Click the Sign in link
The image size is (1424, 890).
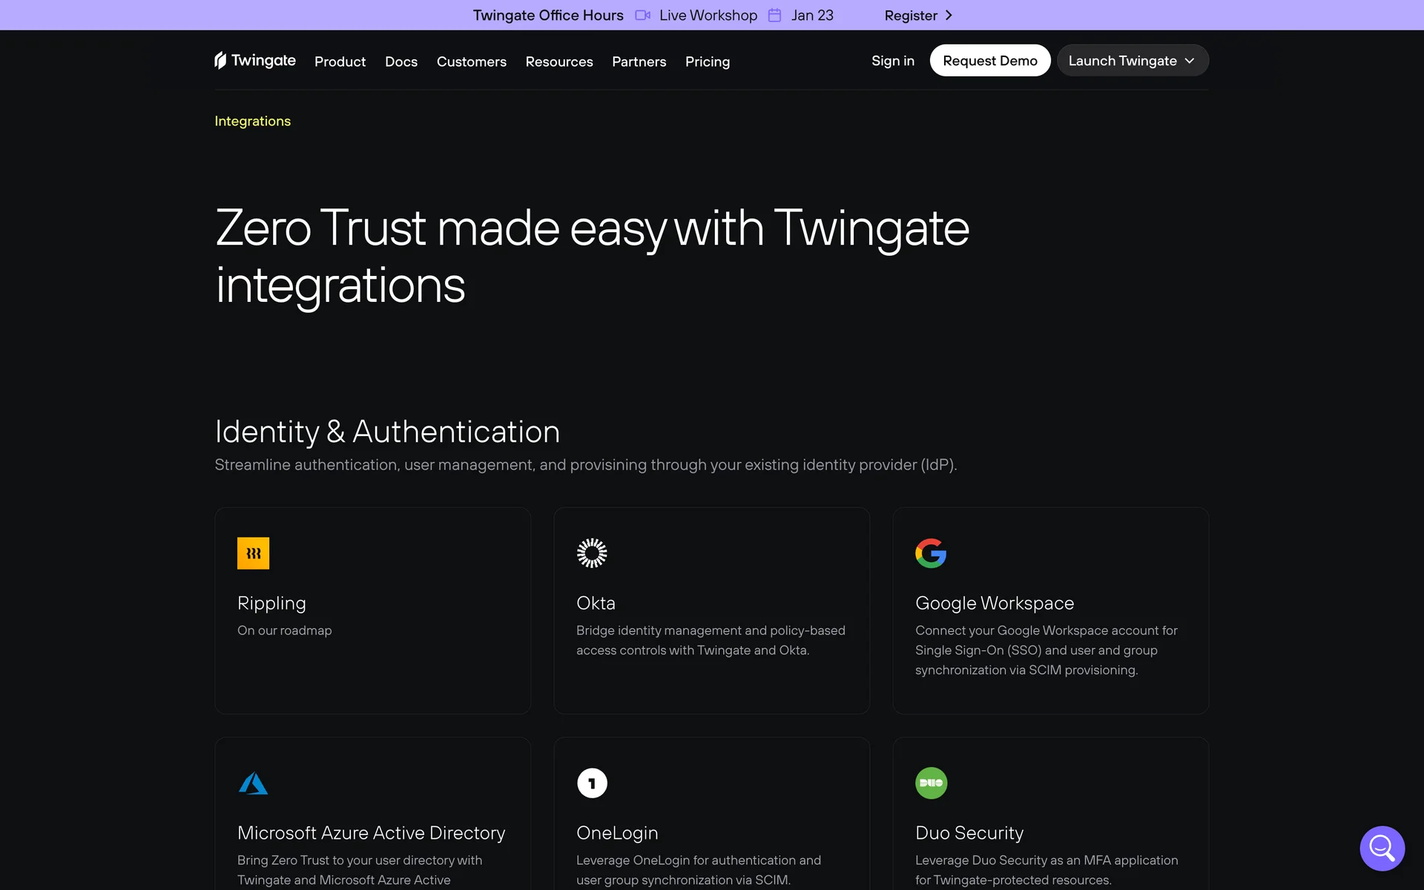pos(892,61)
